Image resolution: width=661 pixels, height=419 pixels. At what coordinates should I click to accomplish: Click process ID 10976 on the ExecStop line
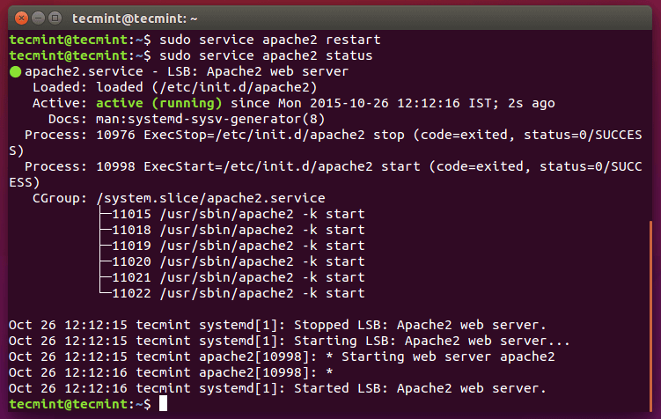tap(116, 135)
